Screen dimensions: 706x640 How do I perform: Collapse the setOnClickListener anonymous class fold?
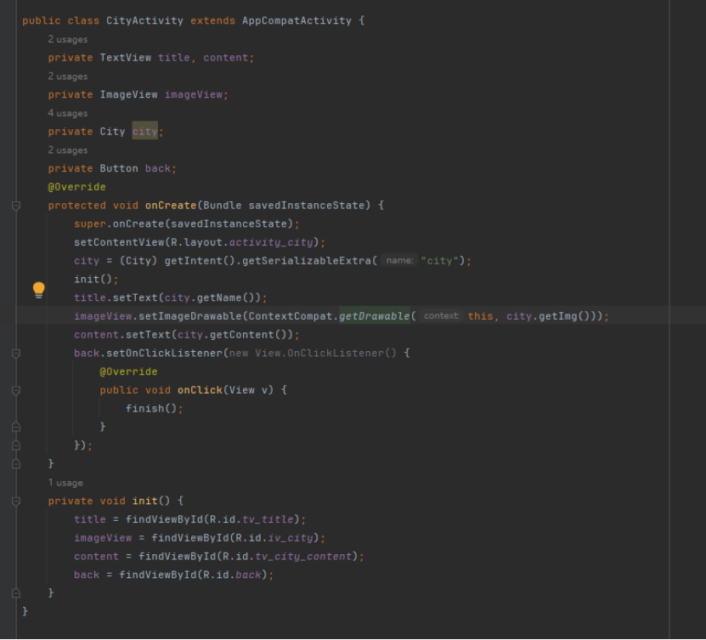coord(16,354)
